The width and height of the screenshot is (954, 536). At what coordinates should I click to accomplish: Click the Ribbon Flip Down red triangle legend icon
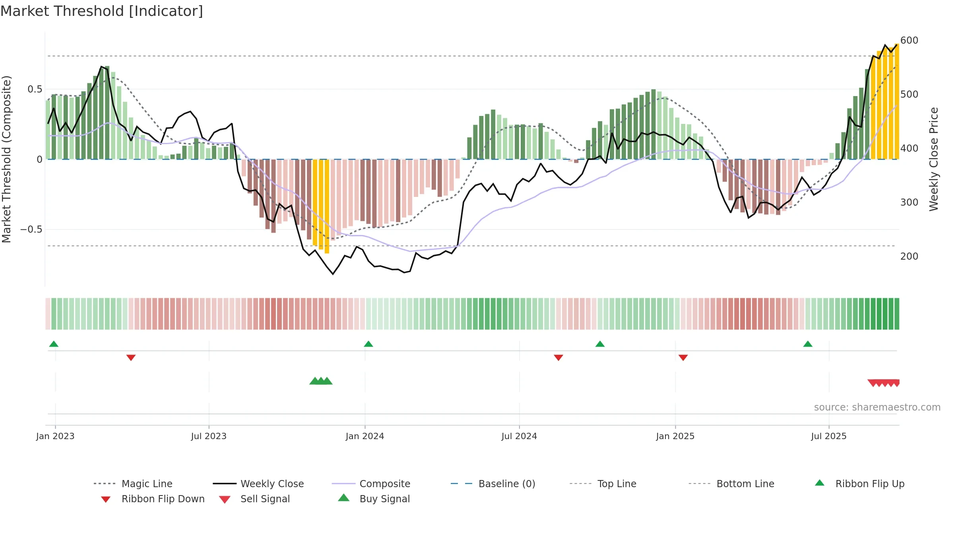pyautogui.click(x=106, y=499)
